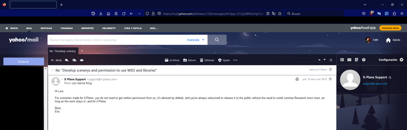Open the message tab options chevron
Image resolution: width=407 pixels, height=130 pixels.
point(82,51)
